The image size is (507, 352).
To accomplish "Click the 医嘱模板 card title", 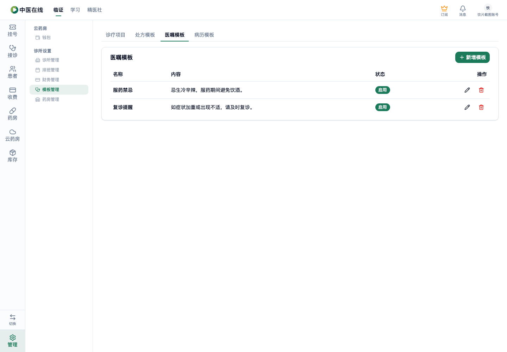I will (121, 57).
